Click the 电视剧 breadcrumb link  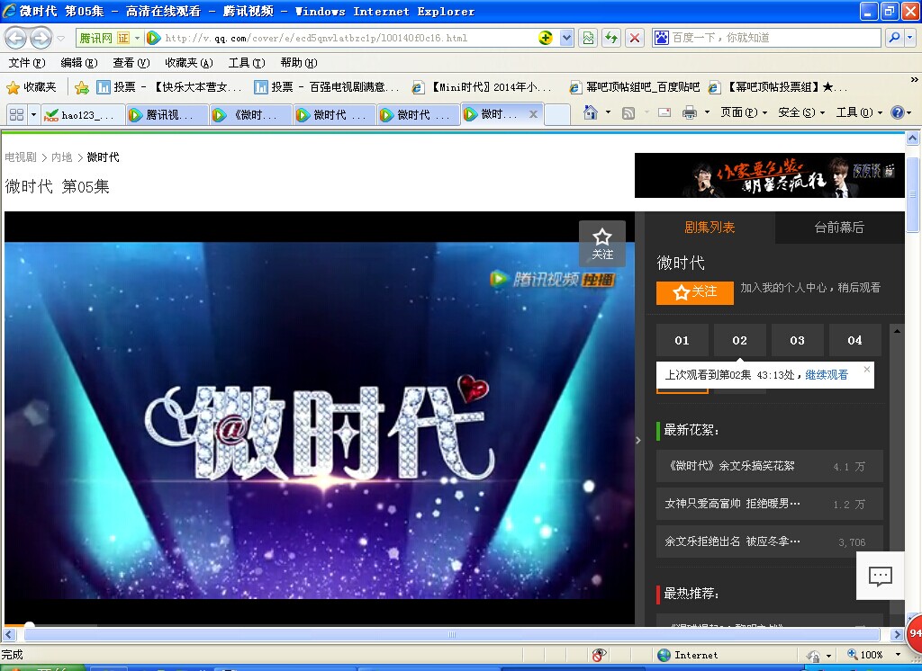coord(21,157)
